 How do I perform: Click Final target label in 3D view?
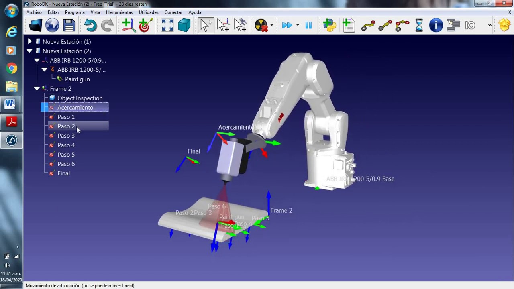pos(194,151)
